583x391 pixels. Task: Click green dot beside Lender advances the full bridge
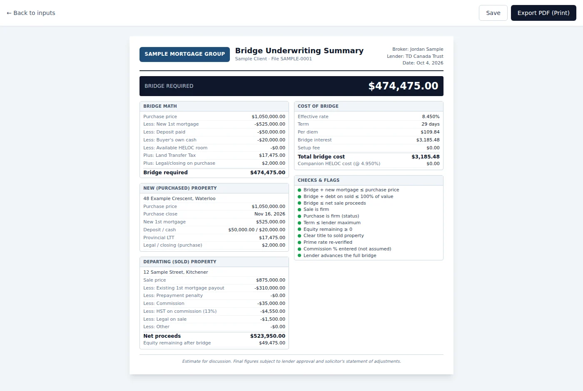tap(299, 256)
